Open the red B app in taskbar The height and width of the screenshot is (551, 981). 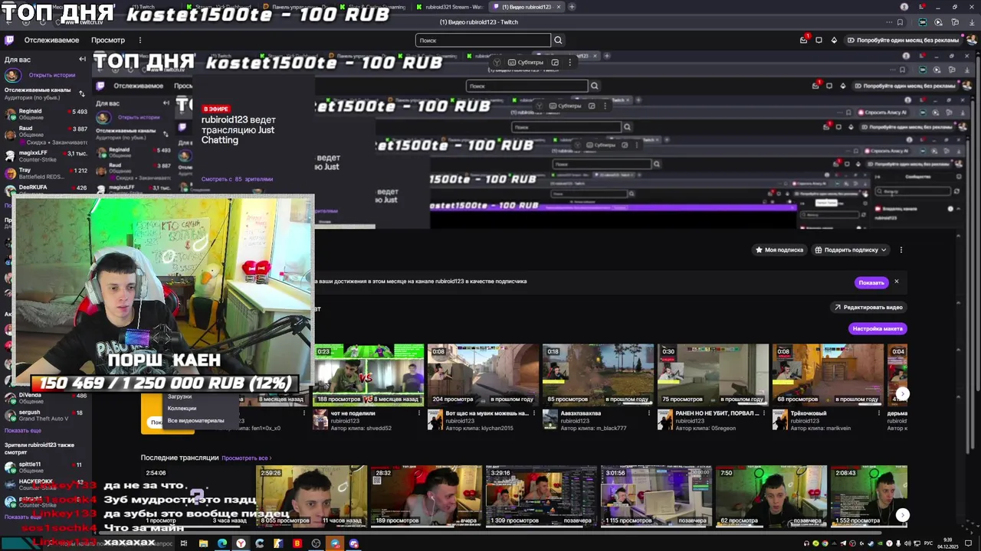(297, 543)
